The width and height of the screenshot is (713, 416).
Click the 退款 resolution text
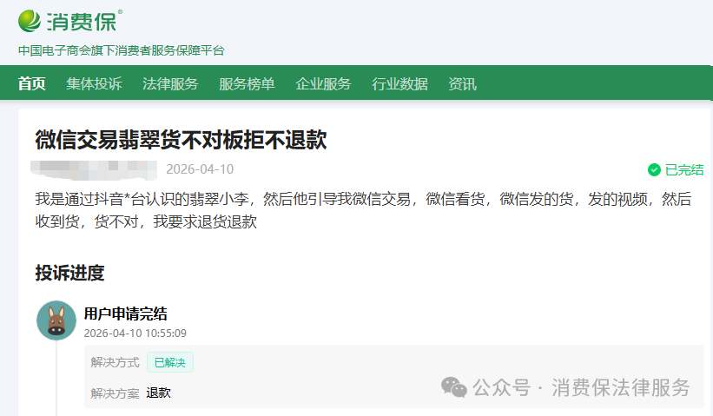(159, 393)
